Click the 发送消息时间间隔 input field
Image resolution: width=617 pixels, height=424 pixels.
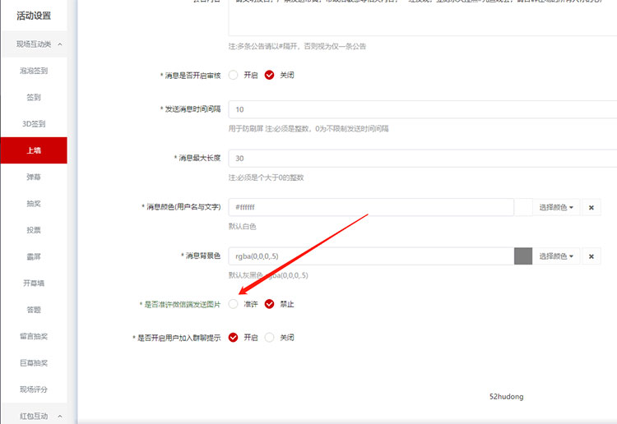[423, 109]
